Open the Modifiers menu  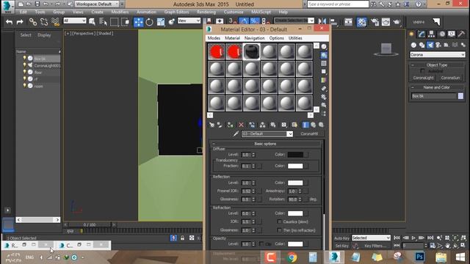pyautogui.click(x=120, y=12)
